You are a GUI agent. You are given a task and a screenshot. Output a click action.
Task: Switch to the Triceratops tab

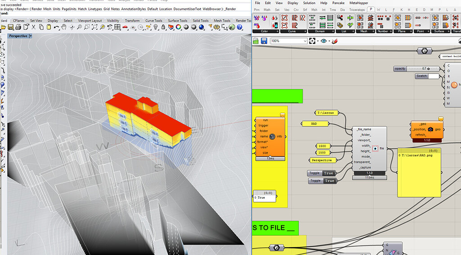tap(357, 10)
